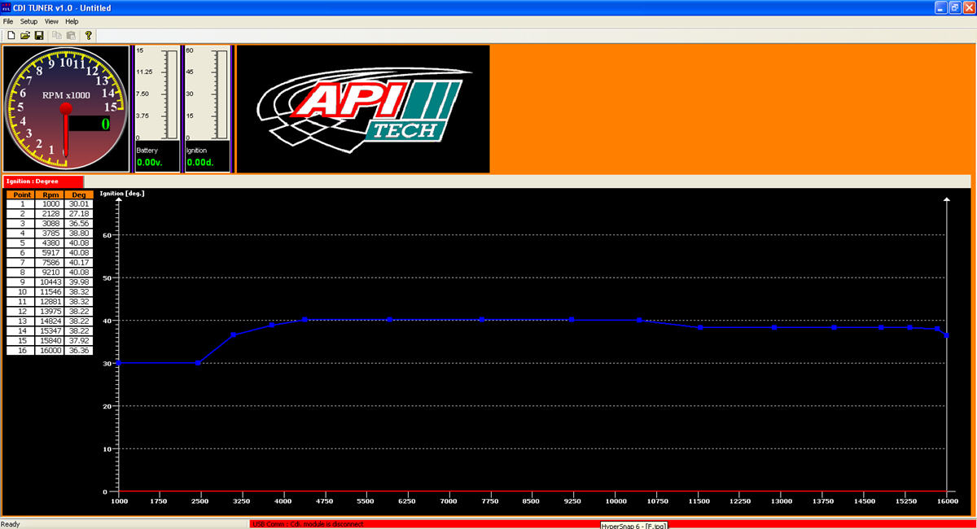Click the green RPM digital readout
977x529 pixels.
pyautogui.click(x=90, y=124)
